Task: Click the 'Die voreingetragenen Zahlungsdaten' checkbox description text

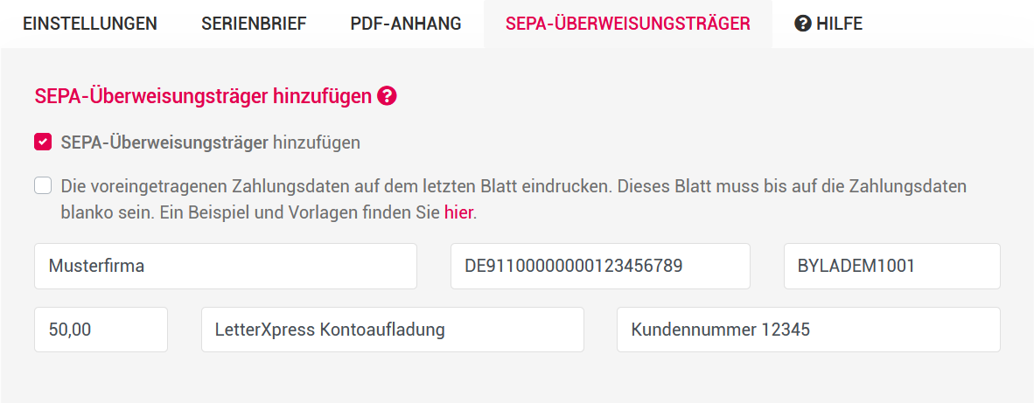Action: [x=514, y=186]
